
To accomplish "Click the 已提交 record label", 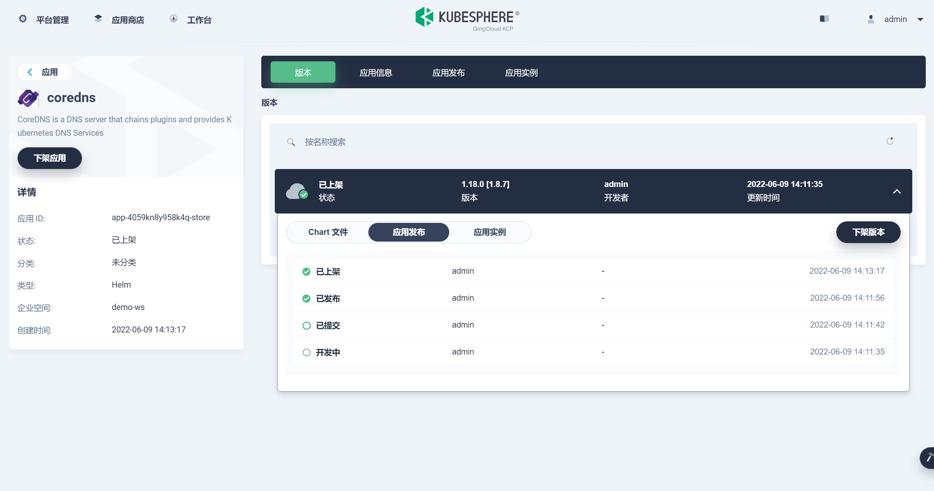I will [x=328, y=325].
